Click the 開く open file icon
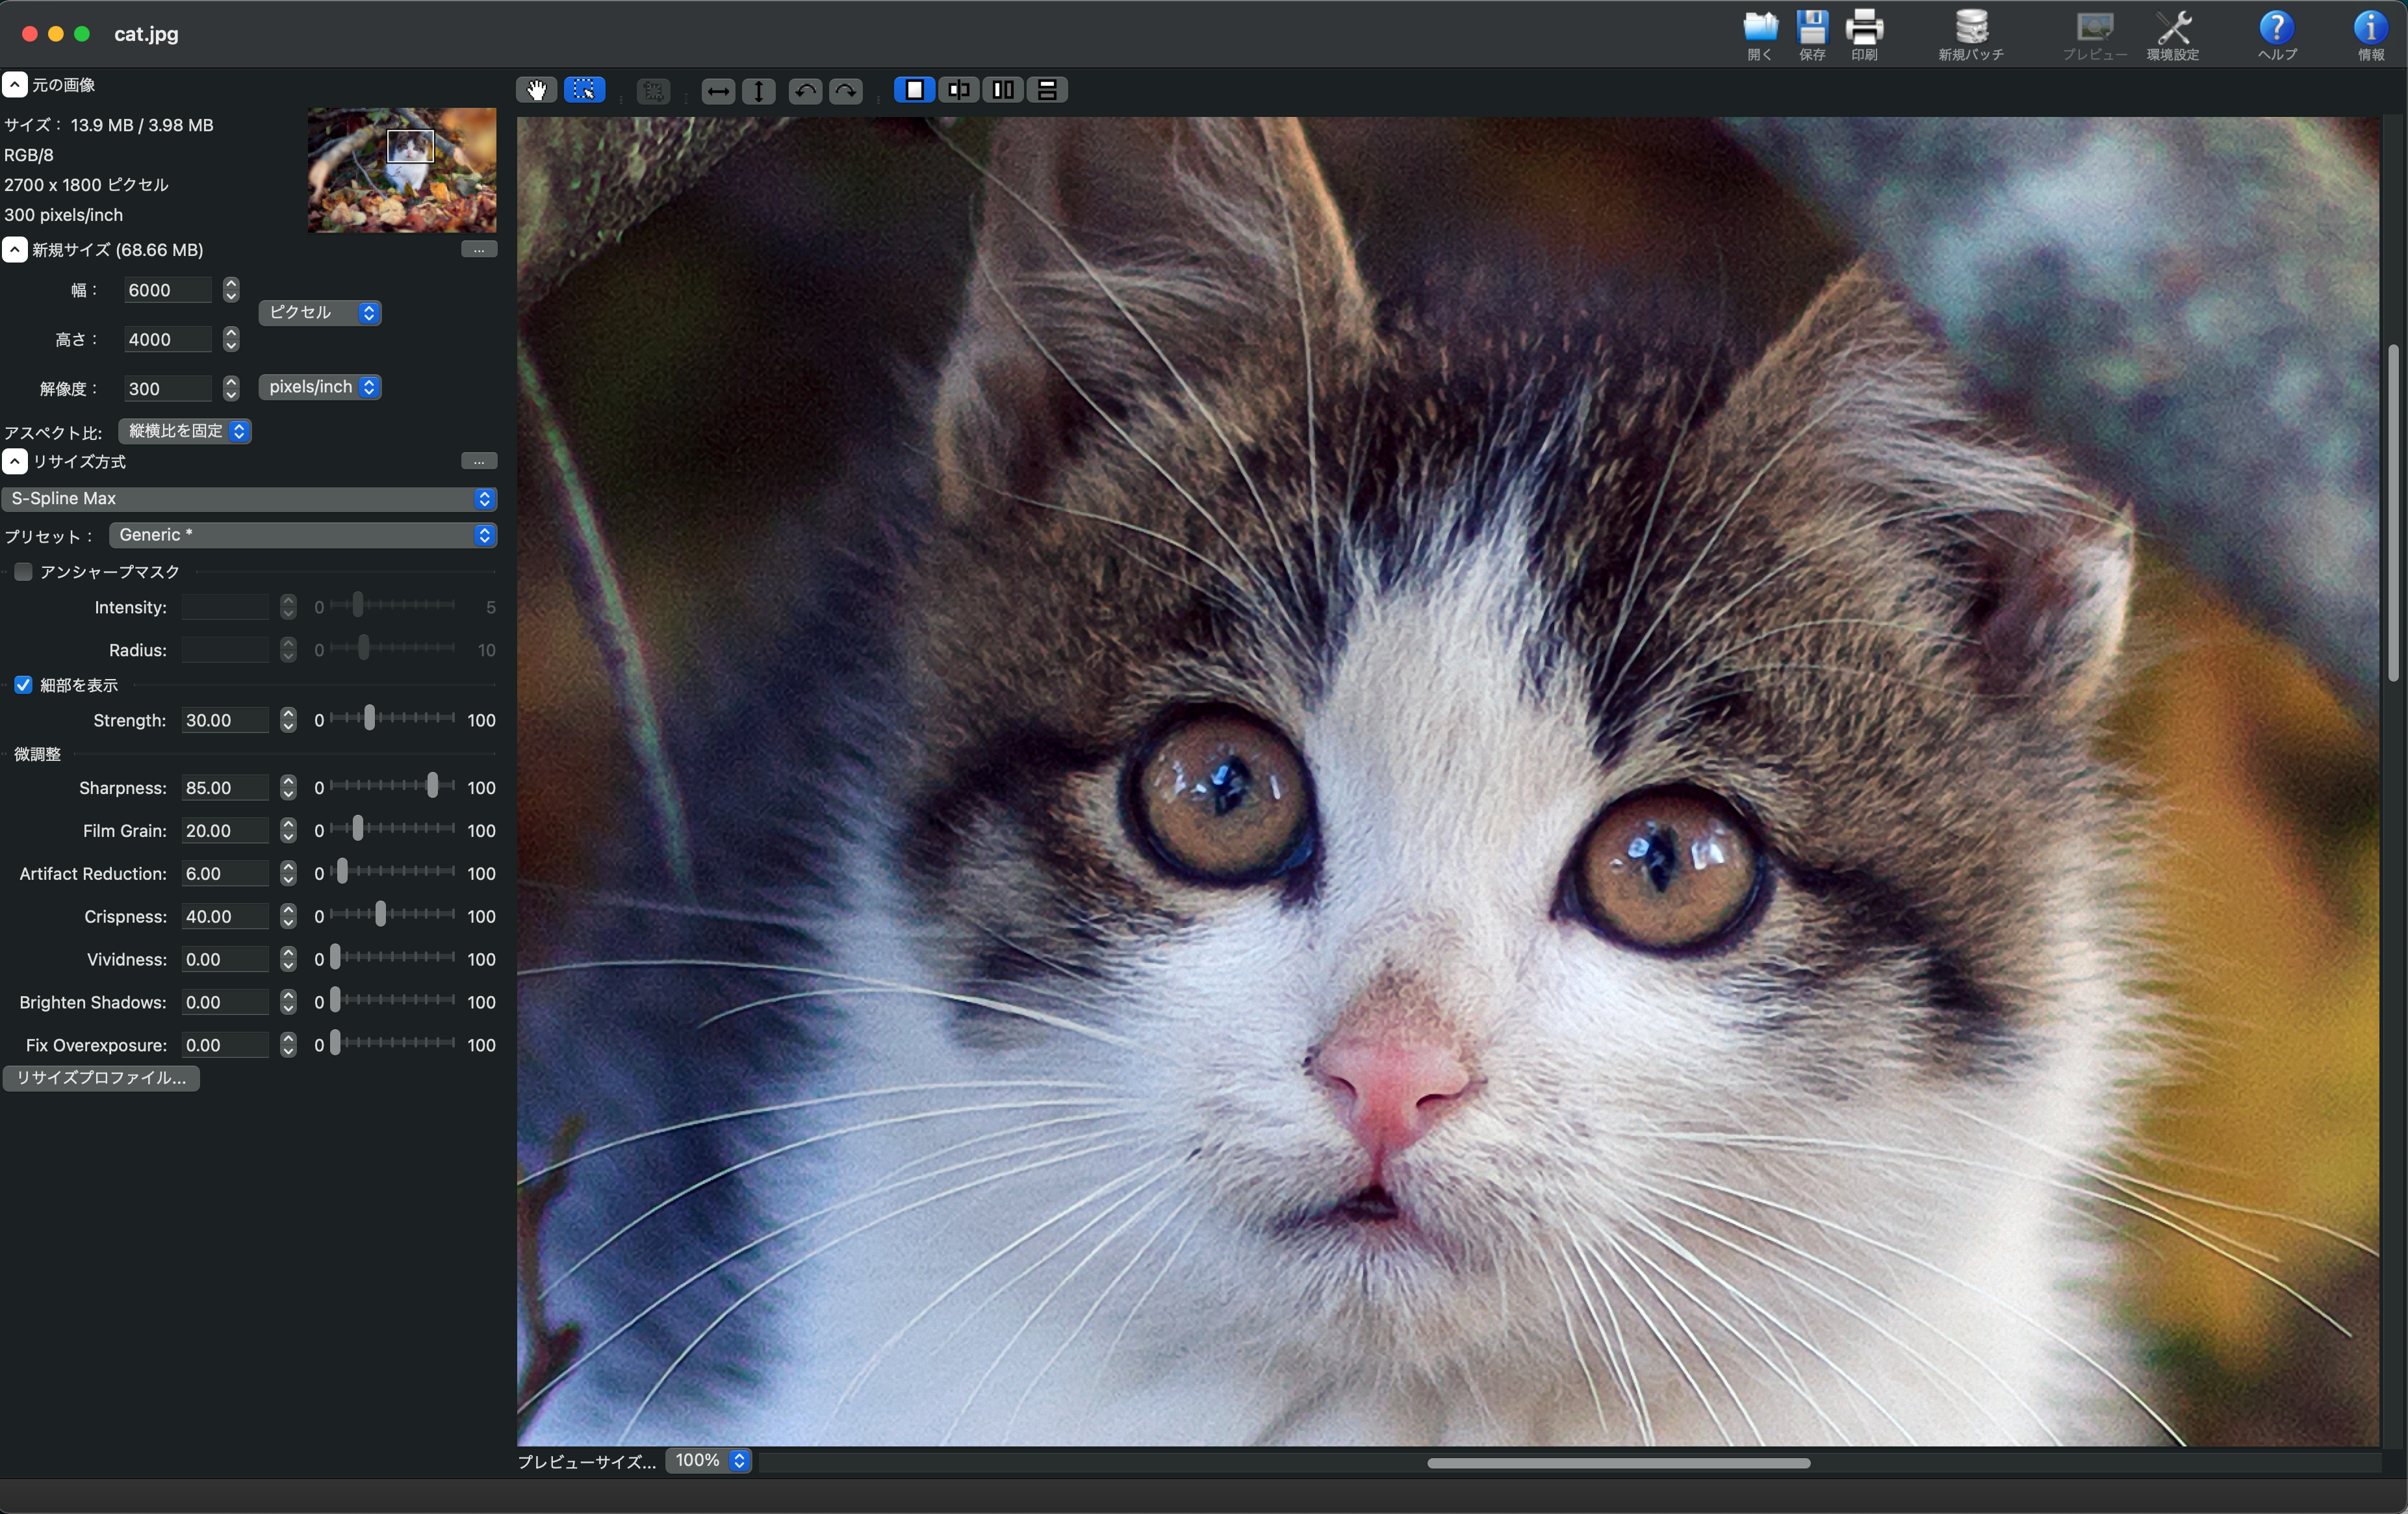This screenshot has width=2408, height=1514. click(x=1760, y=33)
